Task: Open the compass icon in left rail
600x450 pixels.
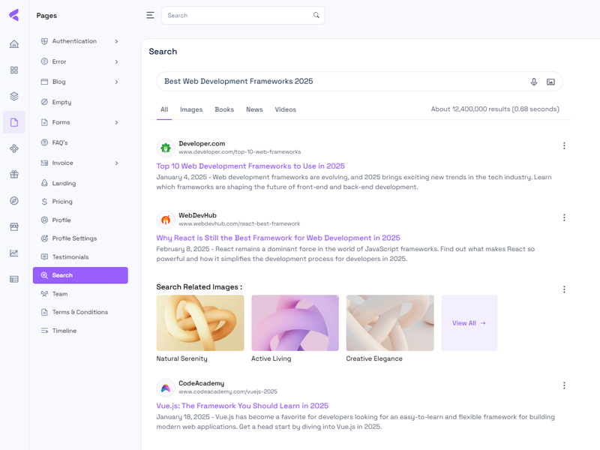Action: point(14,201)
